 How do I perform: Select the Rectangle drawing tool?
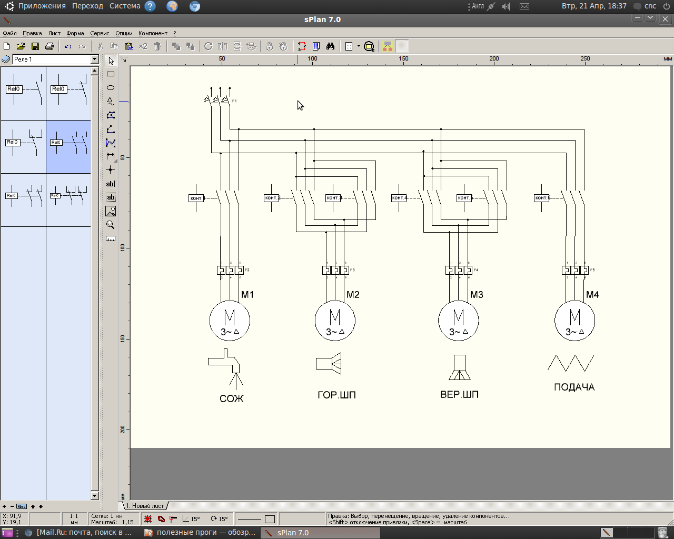point(111,74)
